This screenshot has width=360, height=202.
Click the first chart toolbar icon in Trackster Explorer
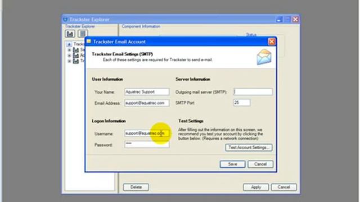point(70,34)
